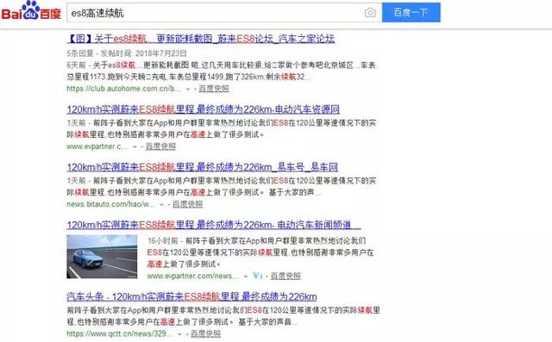Expand dropdown arrow beside www.evpartner.c... URL

(x=135, y=147)
